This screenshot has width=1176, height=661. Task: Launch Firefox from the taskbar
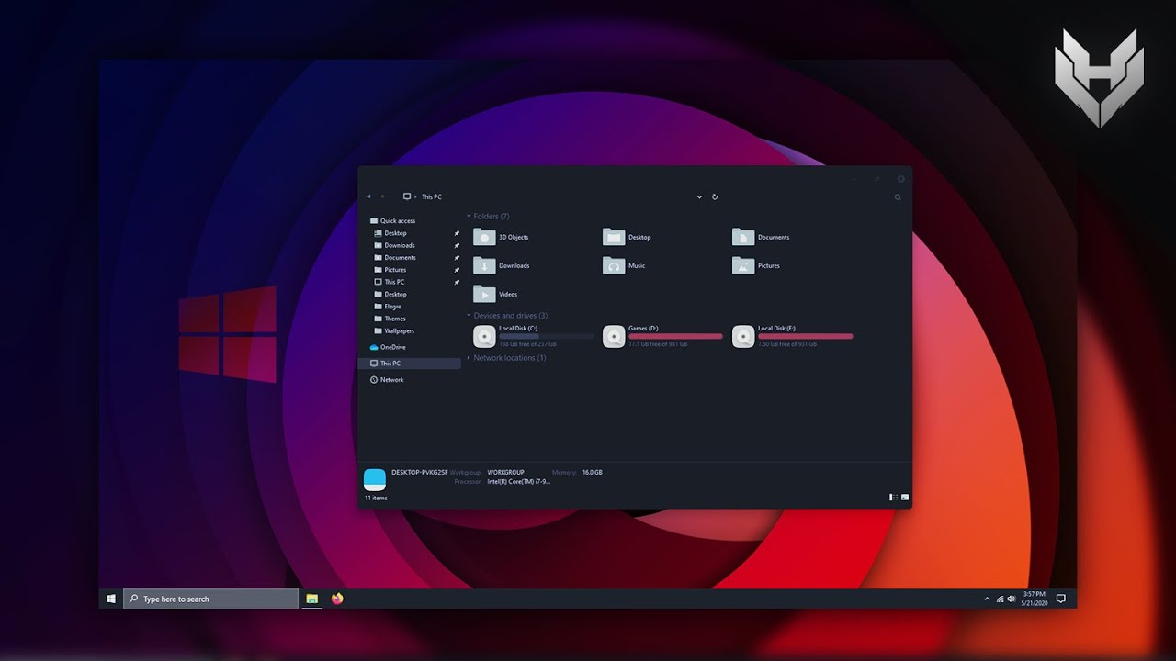[x=337, y=599]
